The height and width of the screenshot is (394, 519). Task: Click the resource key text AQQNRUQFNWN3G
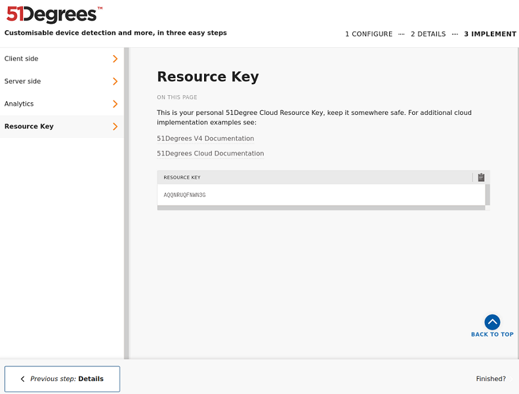(x=184, y=195)
